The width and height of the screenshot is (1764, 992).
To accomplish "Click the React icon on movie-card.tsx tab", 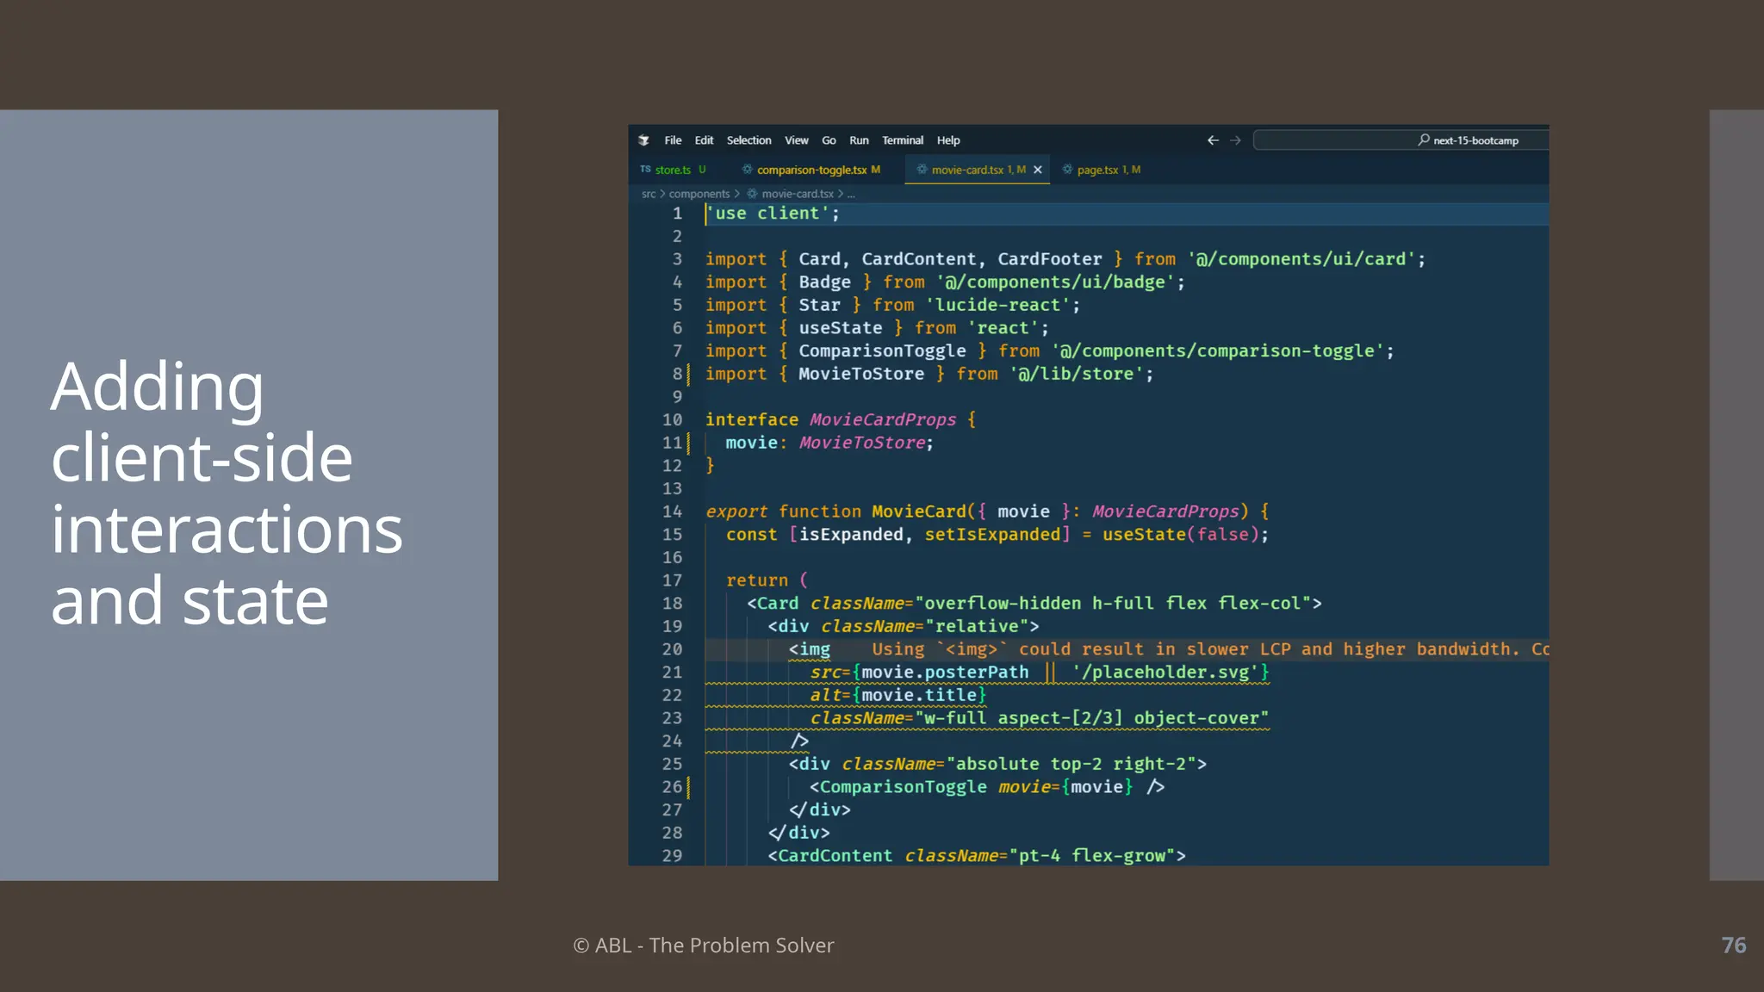I will pyautogui.click(x=922, y=170).
